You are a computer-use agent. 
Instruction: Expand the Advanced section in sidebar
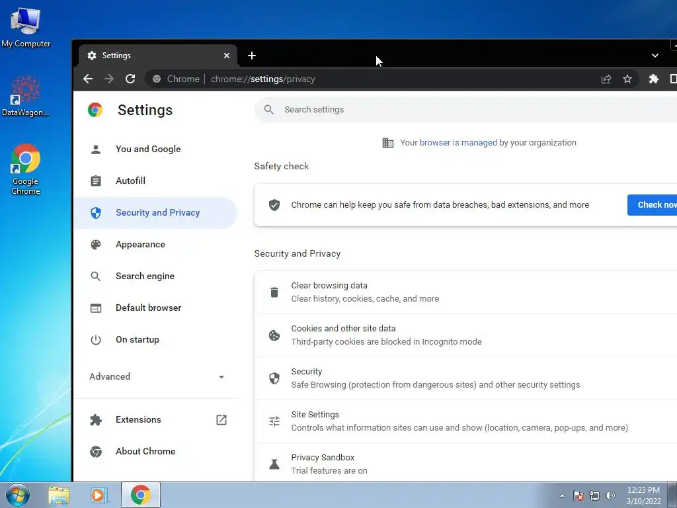[157, 376]
